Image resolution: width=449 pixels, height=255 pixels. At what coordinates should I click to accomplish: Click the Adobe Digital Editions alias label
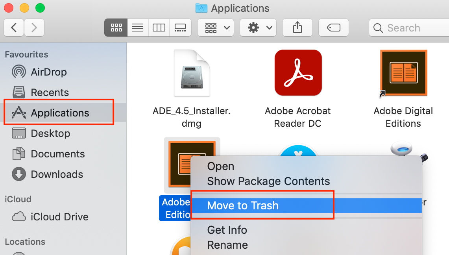coord(403,117)
